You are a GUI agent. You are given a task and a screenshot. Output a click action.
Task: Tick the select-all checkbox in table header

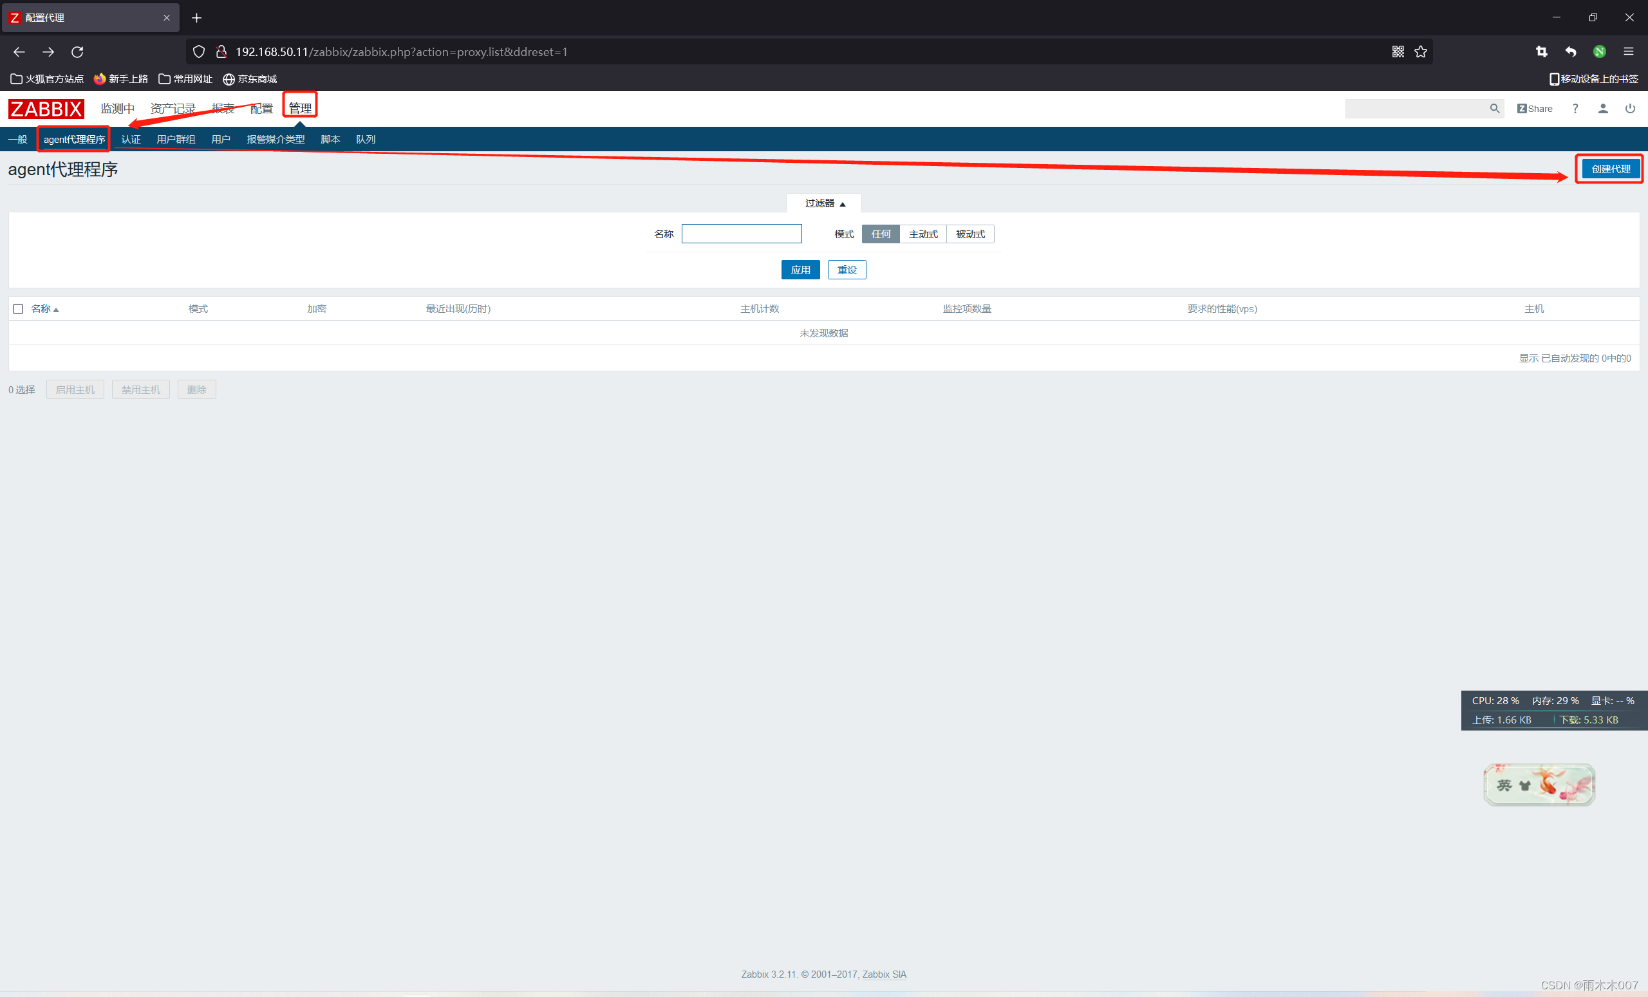pyautogui.click(x=18, y=309)
